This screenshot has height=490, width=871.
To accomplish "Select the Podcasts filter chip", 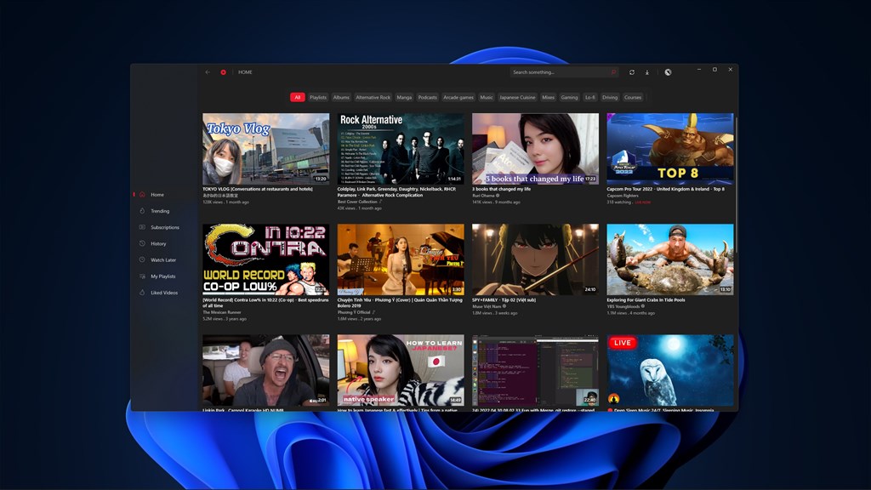I will coord(427,97).
